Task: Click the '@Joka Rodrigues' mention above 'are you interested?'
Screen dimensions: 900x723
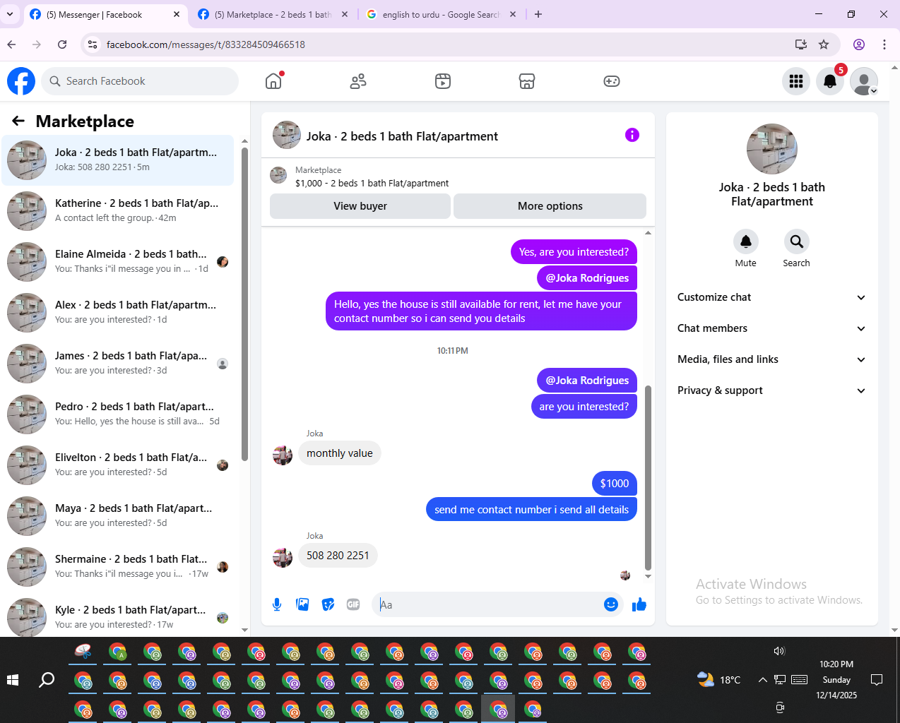Action: pyautogui.click(x=587, y=381)
